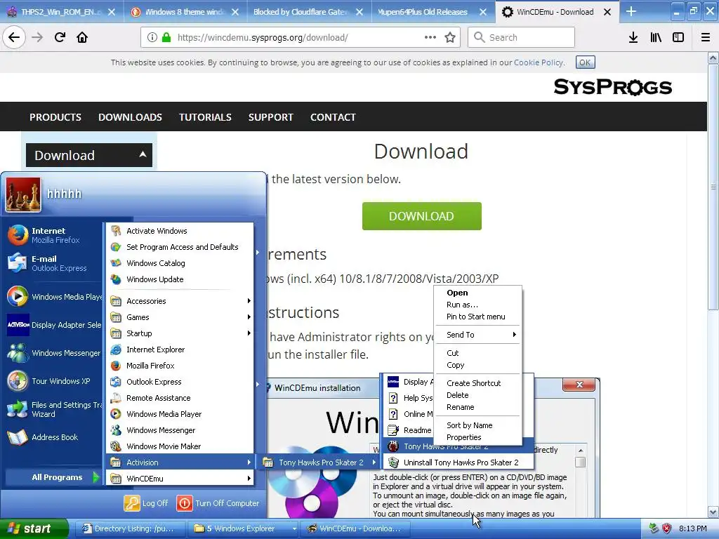Image resolution: width=719 pixels, height=539 pixels.
Task: Focus the Firefox Search box
Action: point(521,37)
